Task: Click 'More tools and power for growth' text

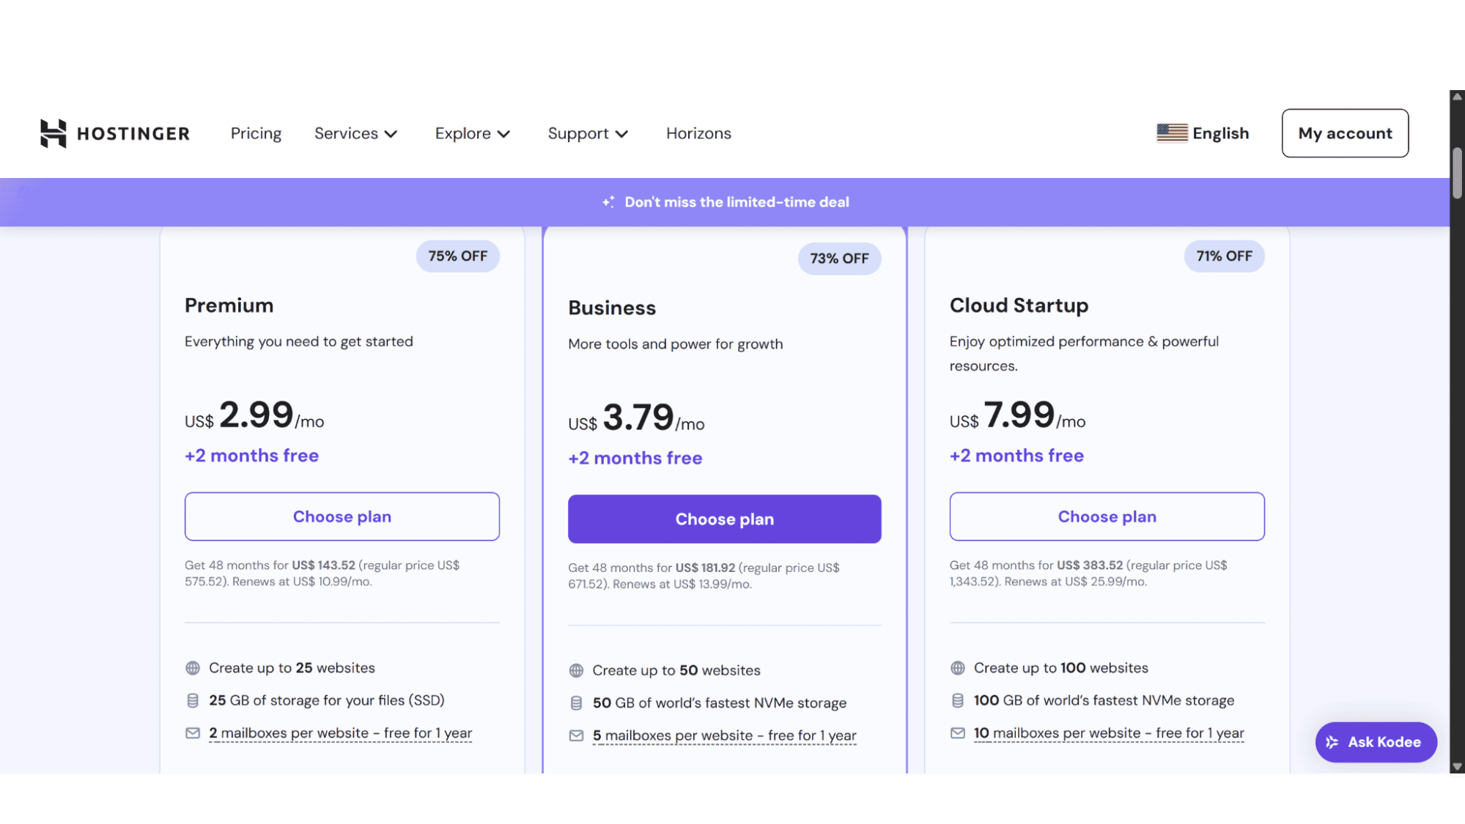Action: [x=676, y=344]
